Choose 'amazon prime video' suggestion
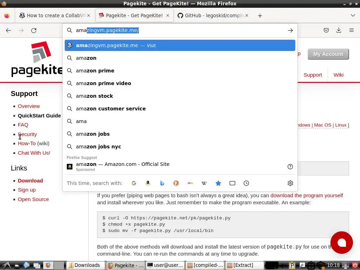Image resolution: width=360 pixels, height=270 pixels. [180, 83]
